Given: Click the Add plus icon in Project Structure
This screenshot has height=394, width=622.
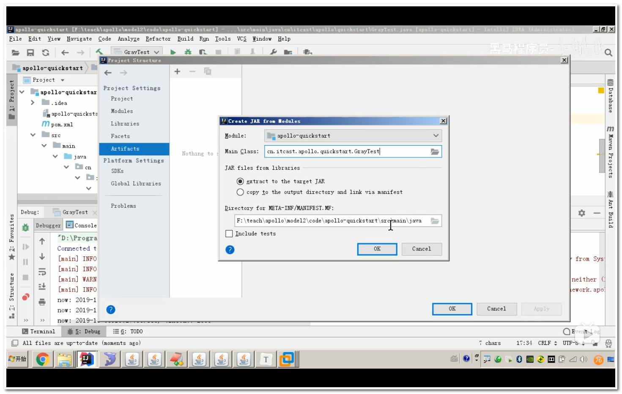Looking at the screenshot, I should pos(178,72).
